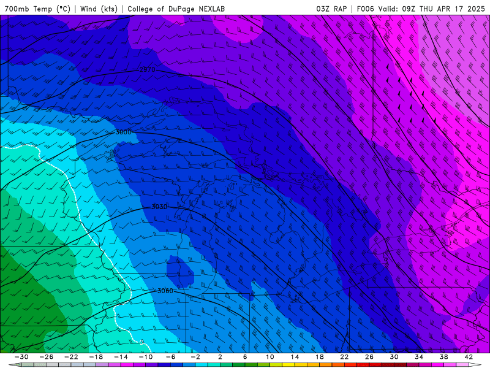The height and width of the screenshot is (368, 490).
Task: Click the Valid: 09Z THU APR 17 2025 text
Action: coord(432,9)
